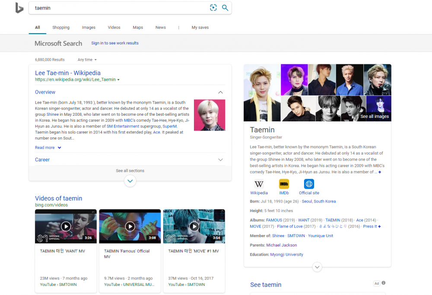Select the All tab
Image resolution: width=432 pixels, height=295 pixels.
pos(38,28)
